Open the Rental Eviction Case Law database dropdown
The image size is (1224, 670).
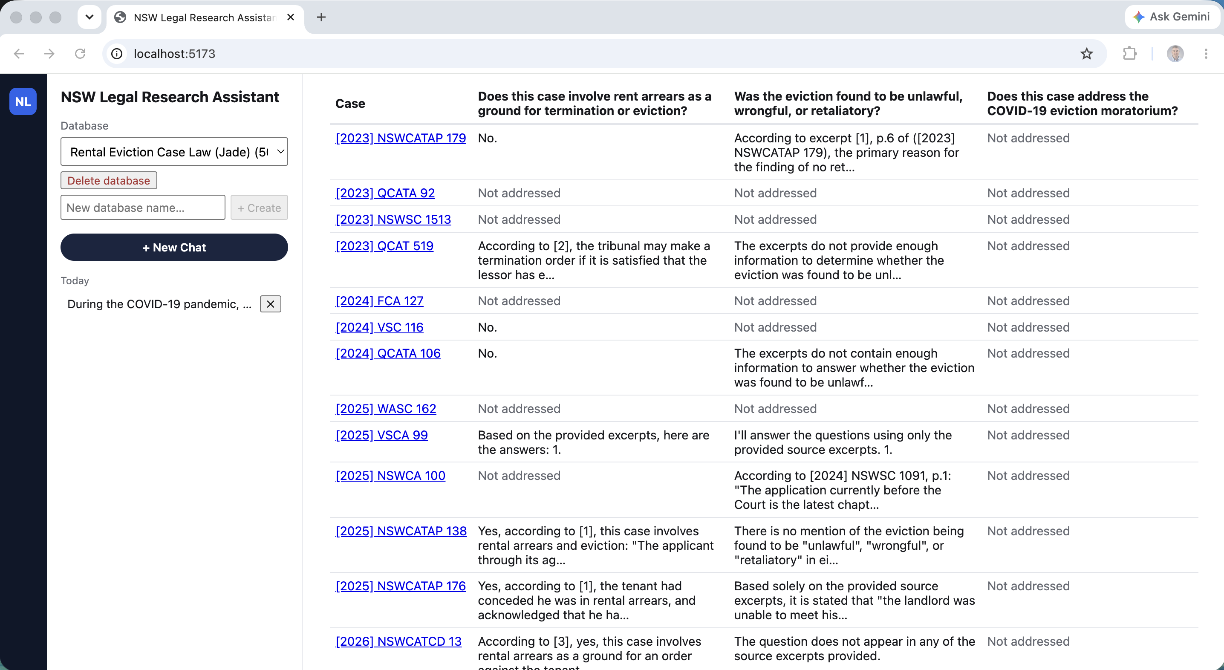click(174, 152)
